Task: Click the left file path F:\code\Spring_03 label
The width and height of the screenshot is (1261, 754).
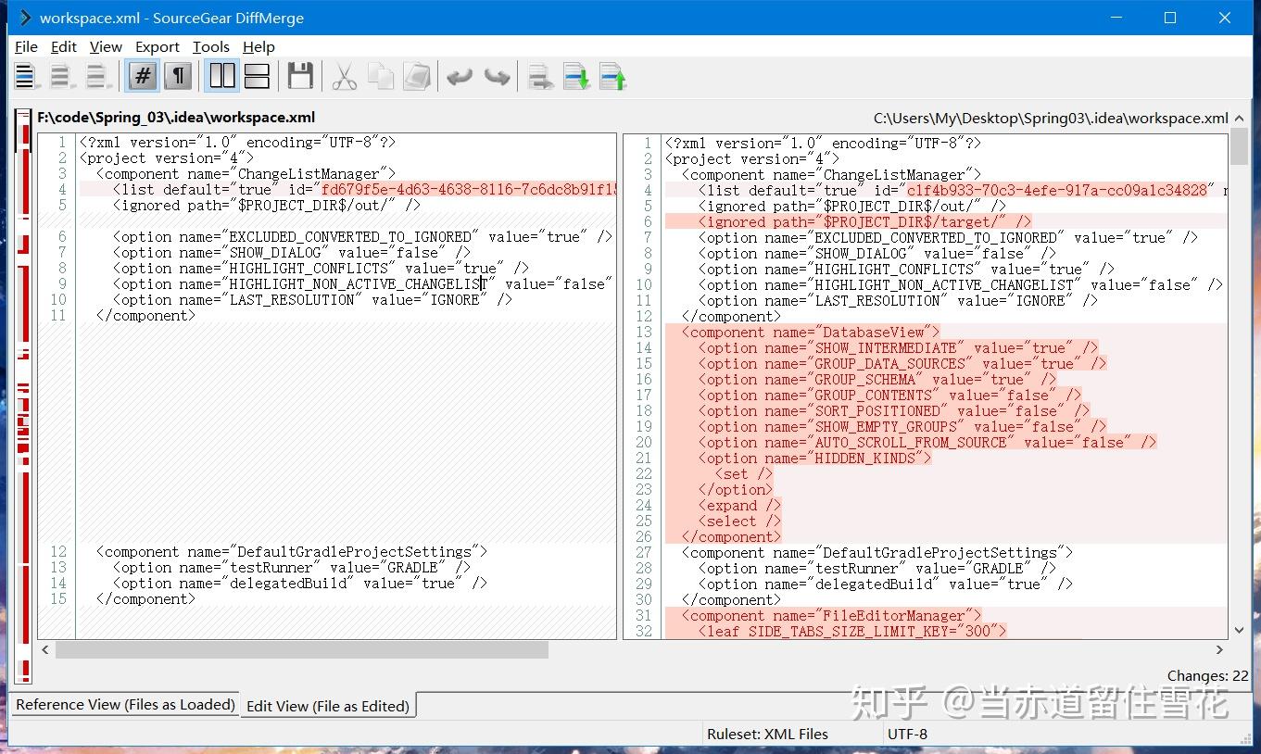Action: 176,118
